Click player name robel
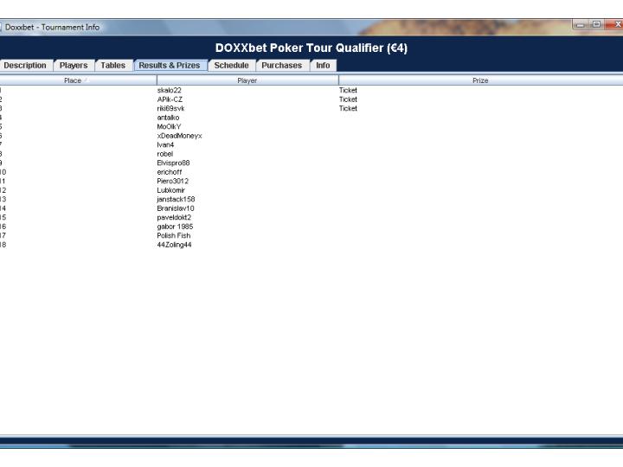Viewport: 623px width, 467px height. point(165,154)
